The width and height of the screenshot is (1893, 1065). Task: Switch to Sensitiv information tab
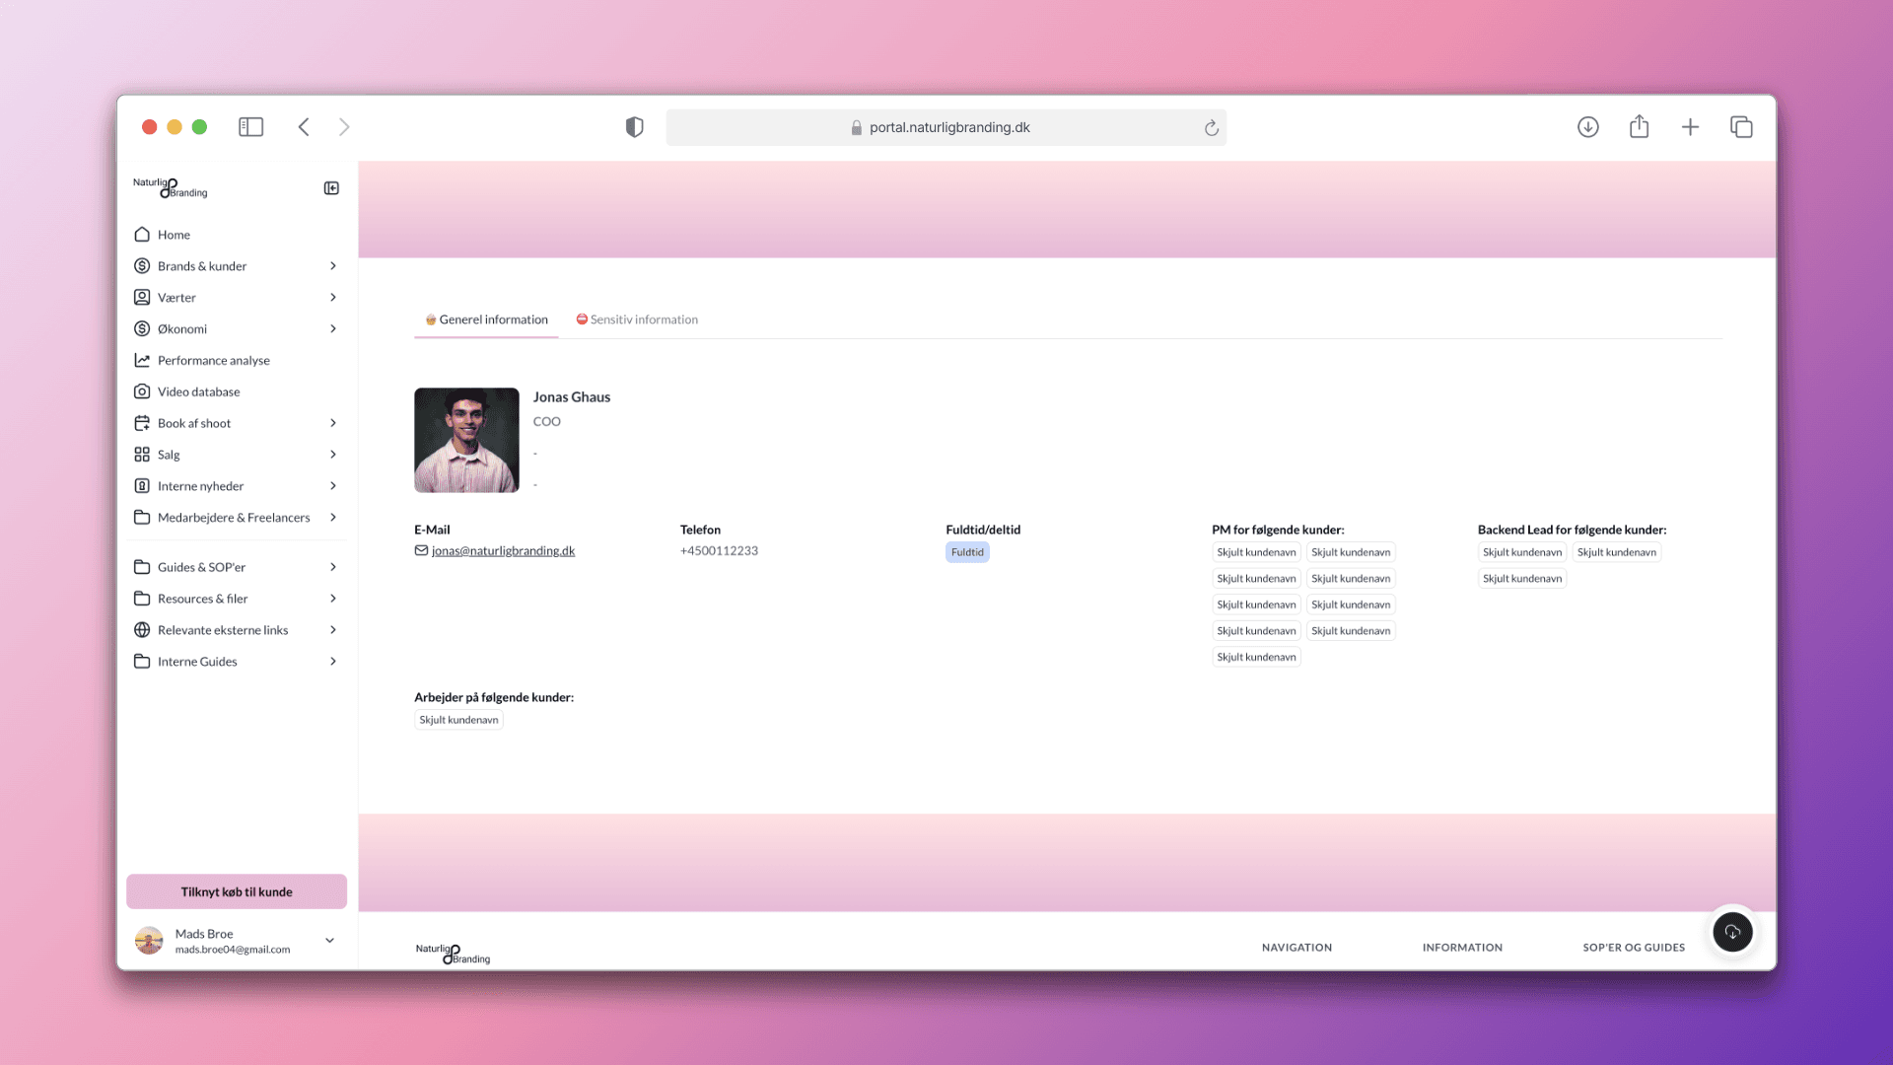coord(637,319)
